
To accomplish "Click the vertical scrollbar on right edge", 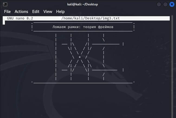I will [x=172, y=66].
